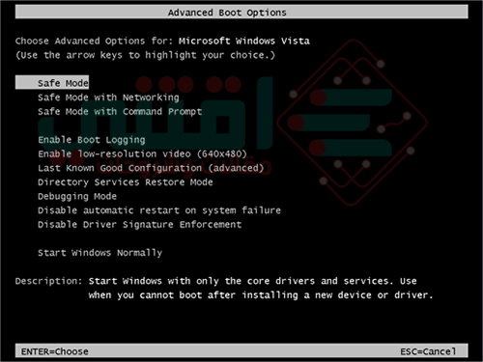The height and width of the screenshot is (362, 483).
Task: Choose Safe Mode with Command Prompt
Action: click(x=120, y=111)
